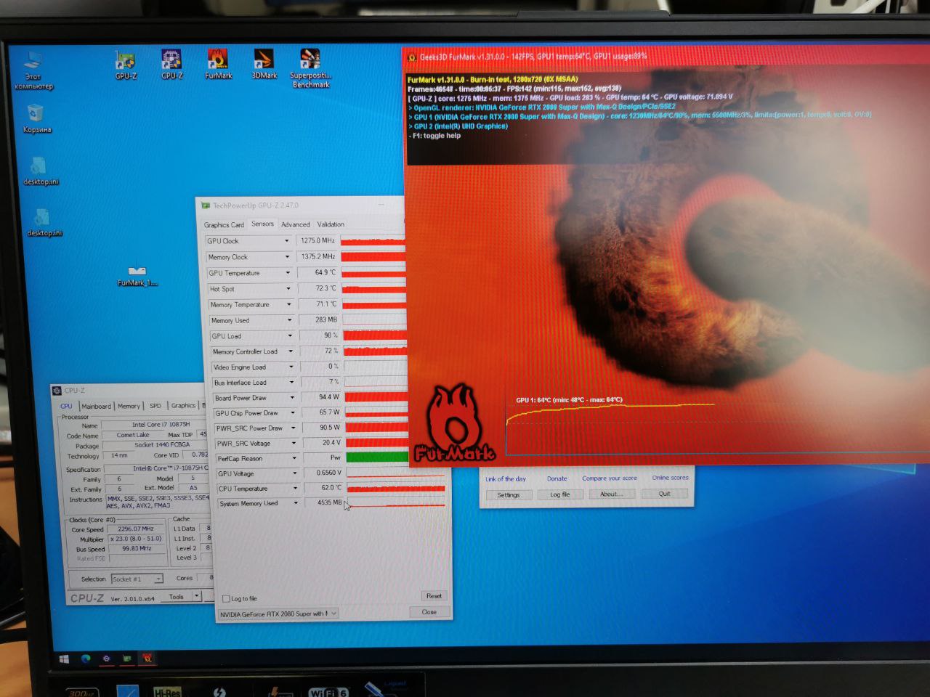Switch to GPU-Z via its taskbar icon
The height and width of the screenshot is (697, 930).
point(127,659)
